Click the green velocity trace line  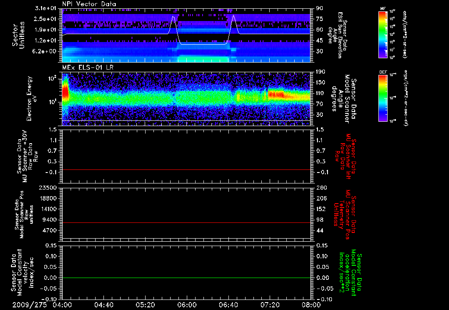[x=186, y=278]
